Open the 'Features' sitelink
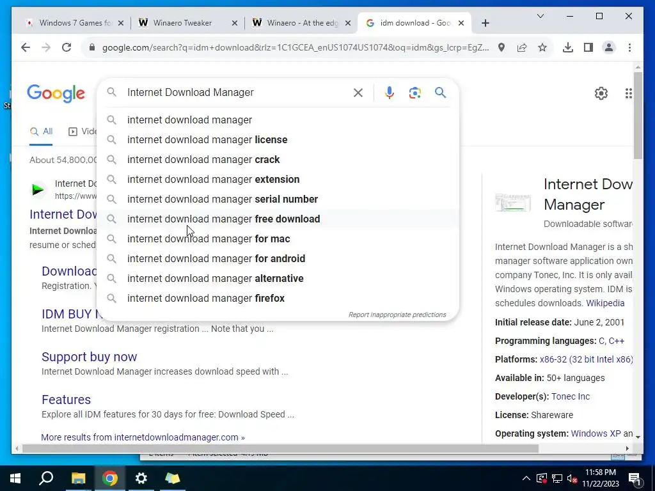655x491 pixels. 66,400
